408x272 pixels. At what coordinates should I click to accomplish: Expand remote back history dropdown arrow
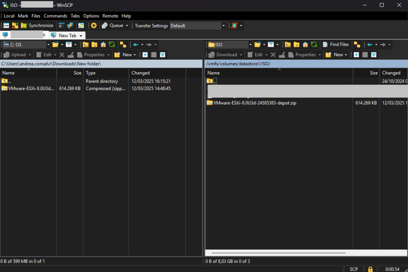pyautogui.click(x=376, y=45)
